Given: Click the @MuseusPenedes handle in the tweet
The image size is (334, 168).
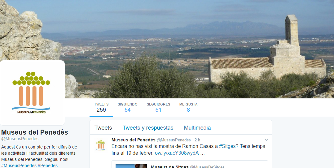Looking at the screenshot, I should tap(174, 140).
